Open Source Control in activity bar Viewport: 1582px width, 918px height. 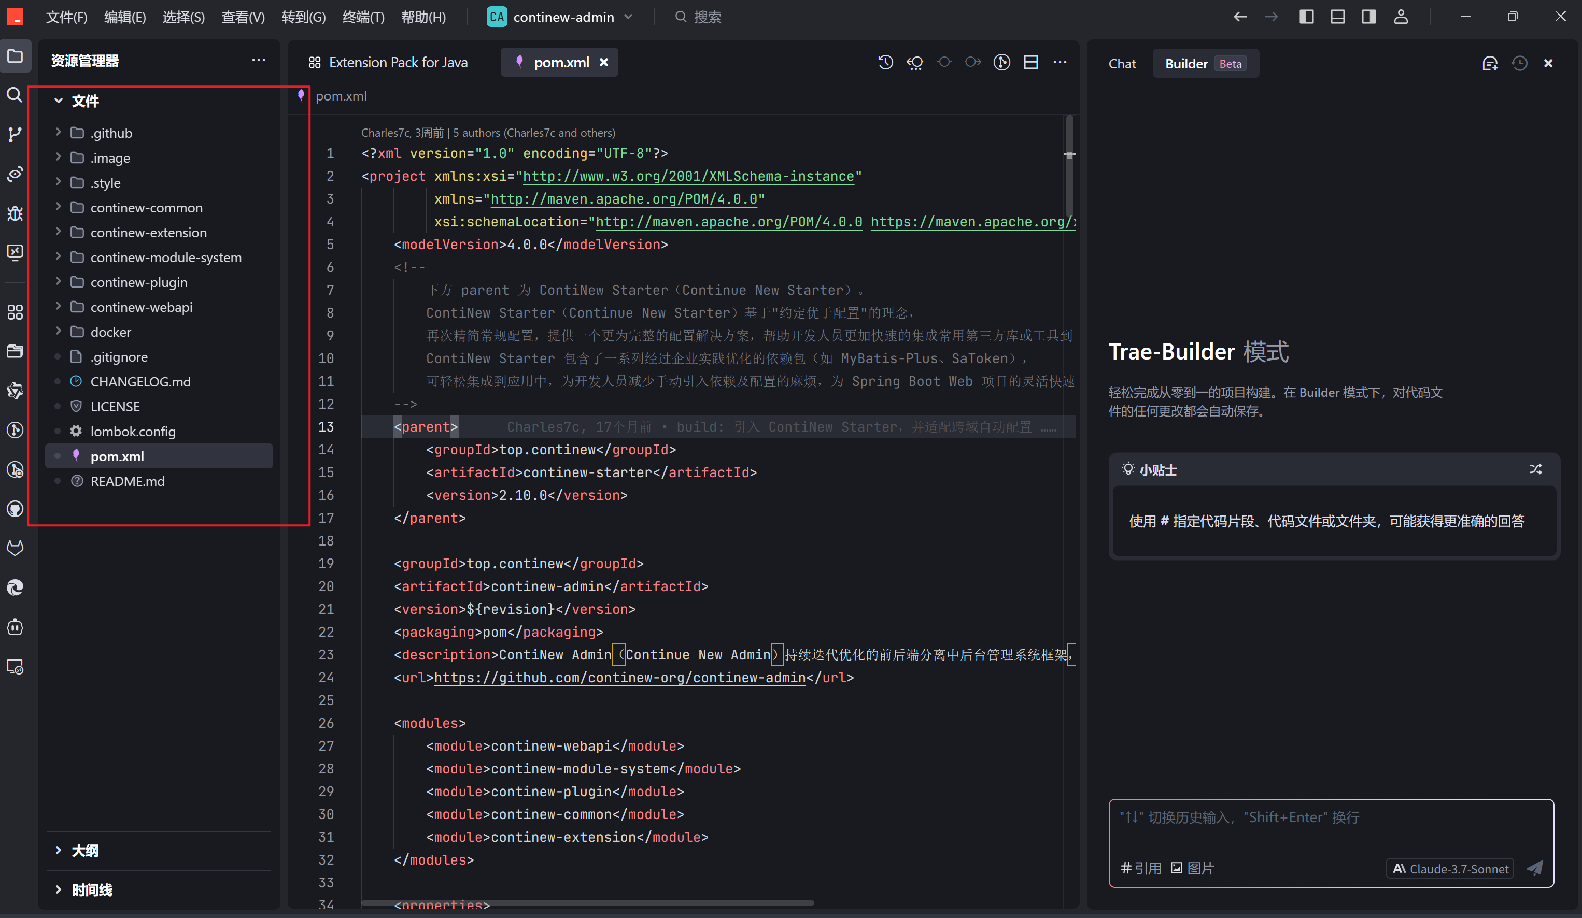point(15,134)
